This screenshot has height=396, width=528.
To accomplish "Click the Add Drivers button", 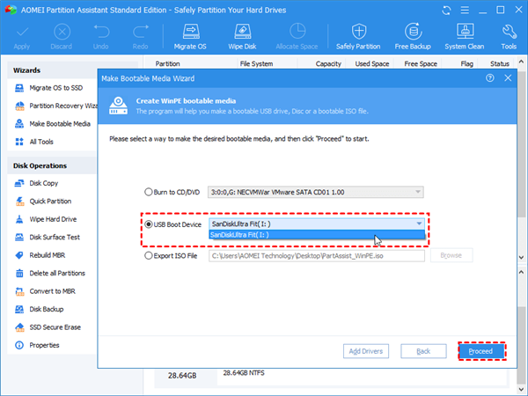I will (366, 351).
